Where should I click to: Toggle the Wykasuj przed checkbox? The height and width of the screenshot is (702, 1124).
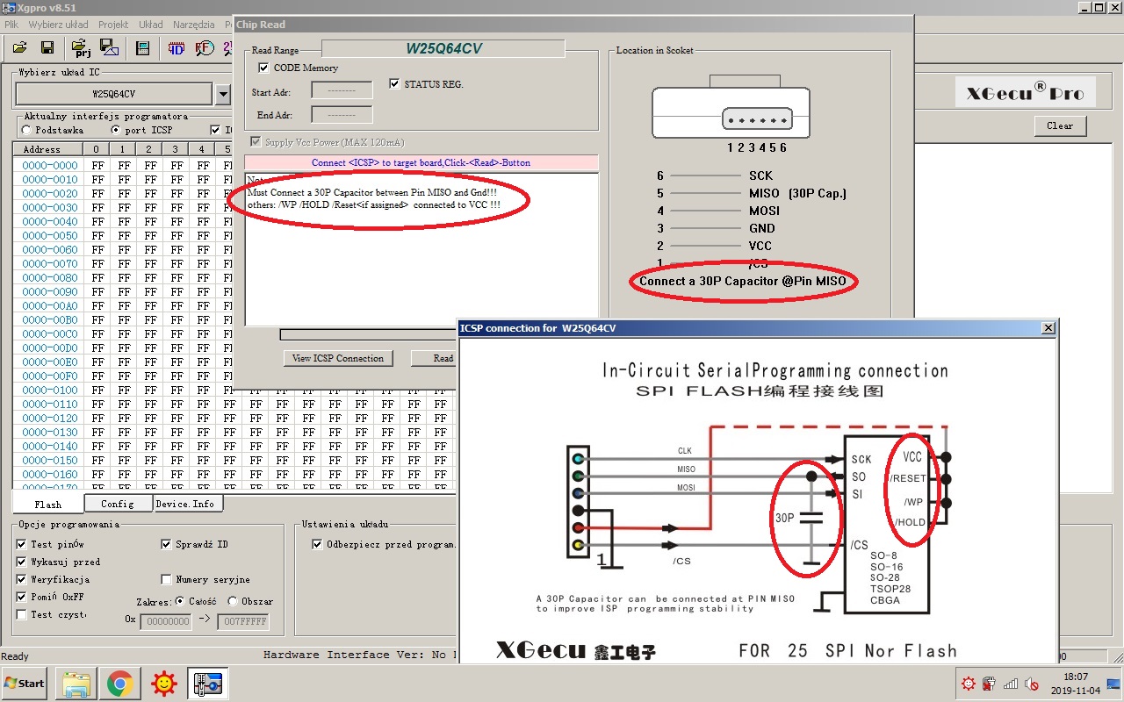(x=22, y=562)
